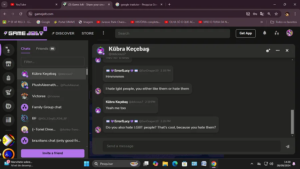300x169 pixels.
Task: Open the library sidebar icon
Action: pos(8,120)
